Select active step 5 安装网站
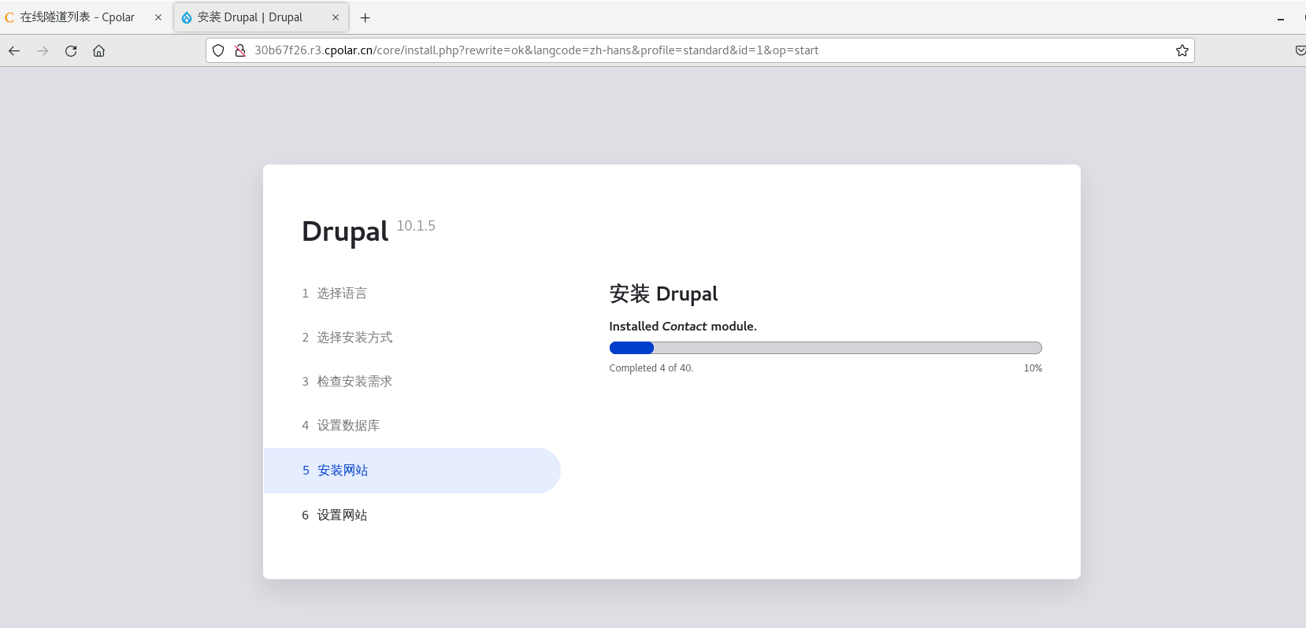1306x628 pixels. coord(412,471)
